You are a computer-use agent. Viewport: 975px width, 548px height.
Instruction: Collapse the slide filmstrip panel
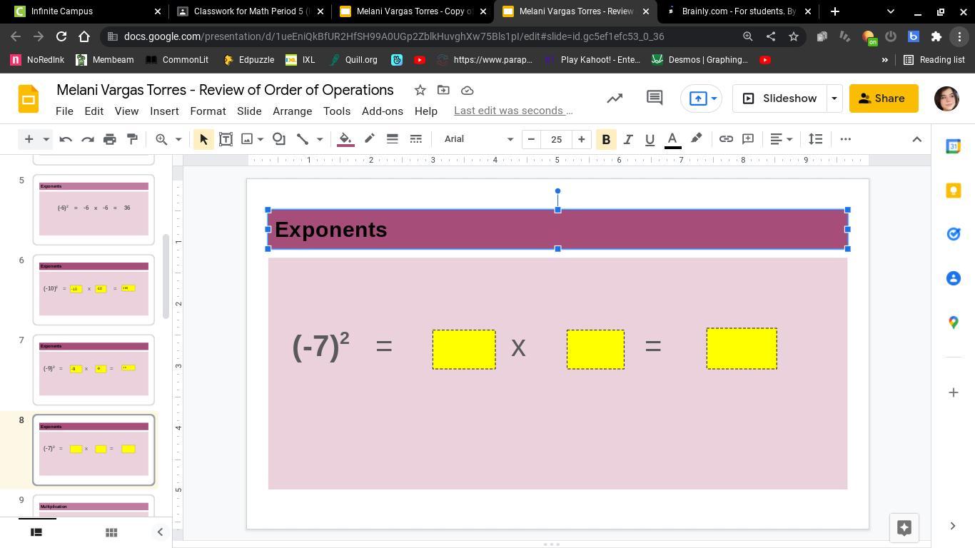[x=160, y=532]
